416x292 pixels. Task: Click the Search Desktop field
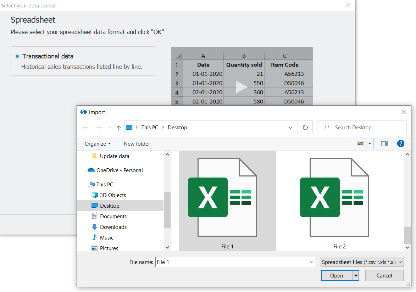point(365,128)
